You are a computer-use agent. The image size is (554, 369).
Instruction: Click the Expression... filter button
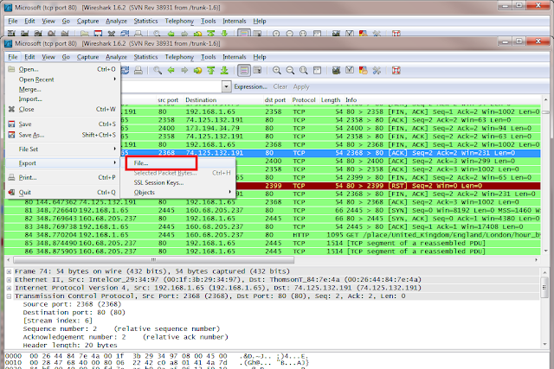pos(250,86)
